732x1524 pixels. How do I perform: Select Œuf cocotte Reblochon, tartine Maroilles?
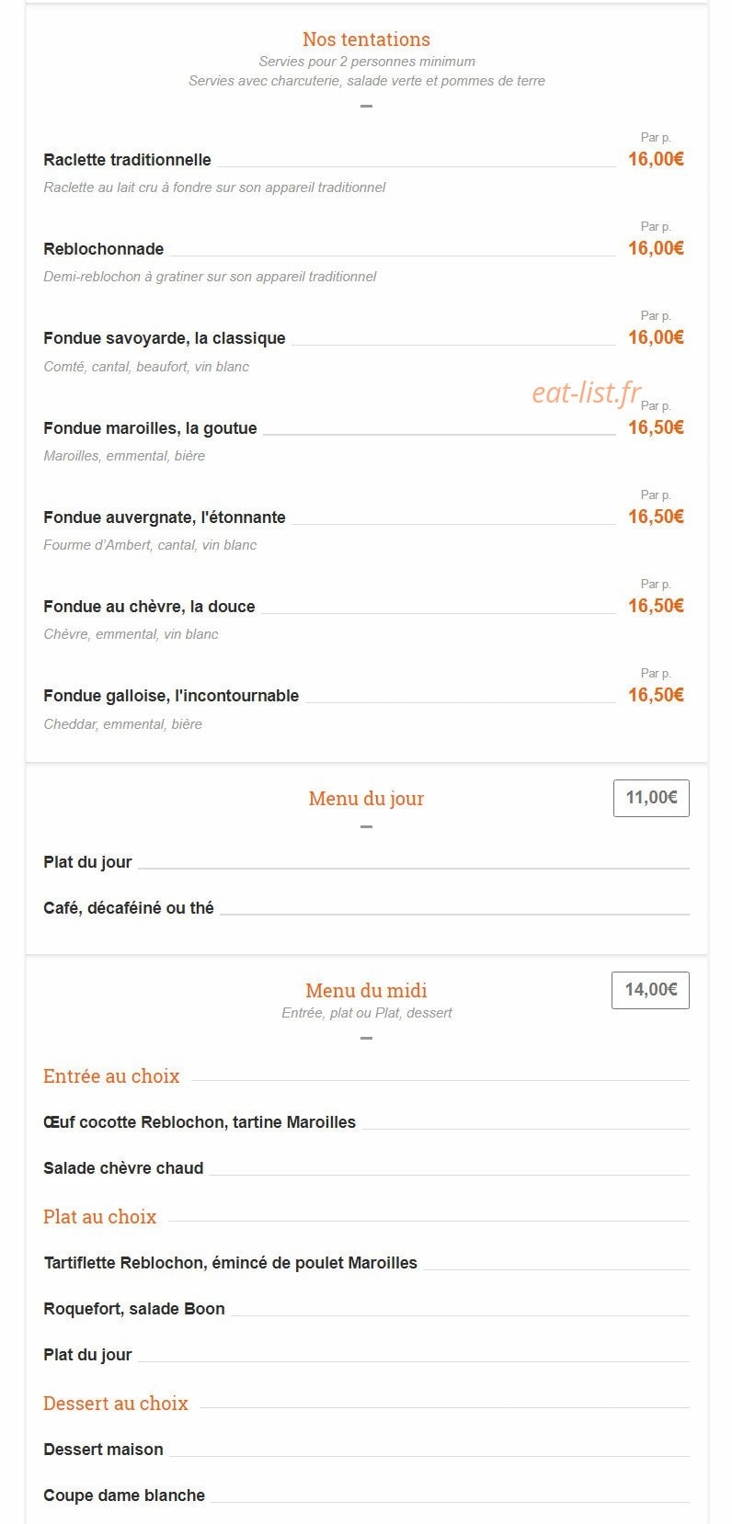tap(200, 1122)
